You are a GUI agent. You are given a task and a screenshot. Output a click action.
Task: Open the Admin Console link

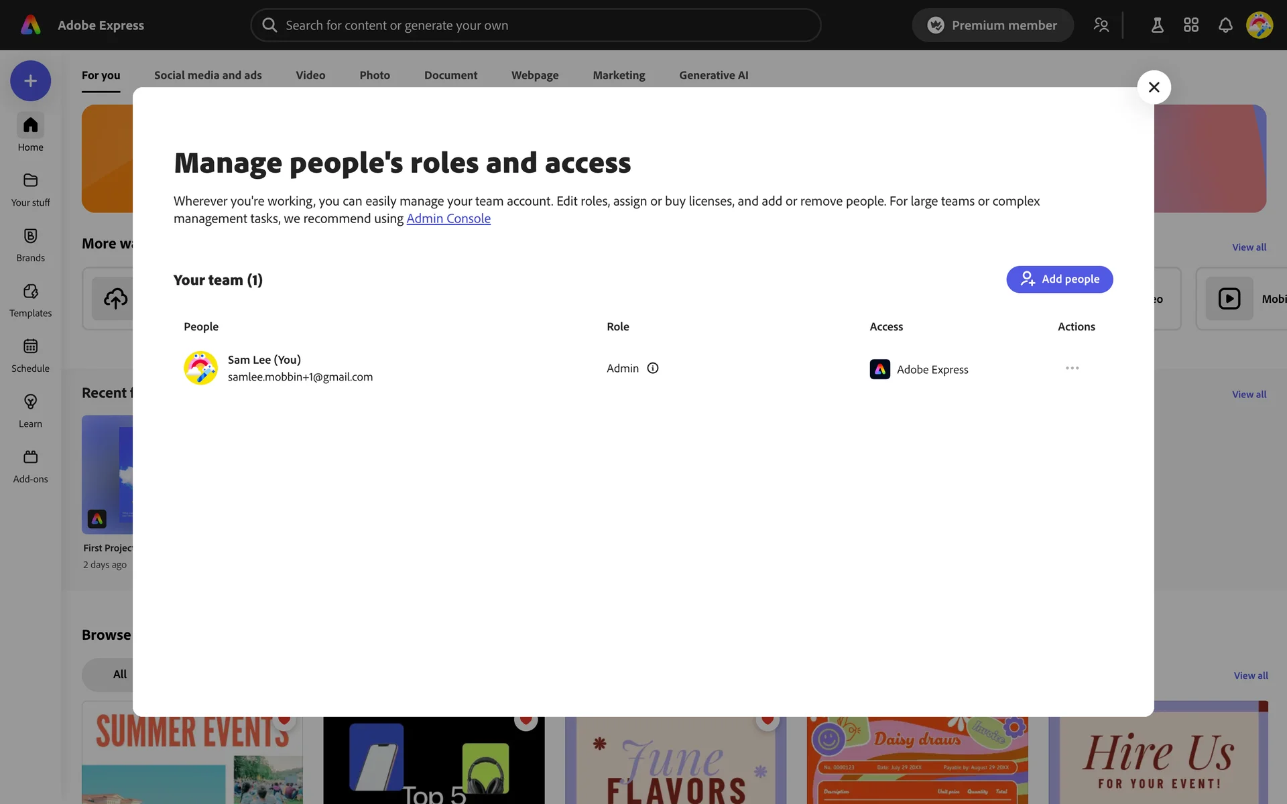tap(448, 218)
